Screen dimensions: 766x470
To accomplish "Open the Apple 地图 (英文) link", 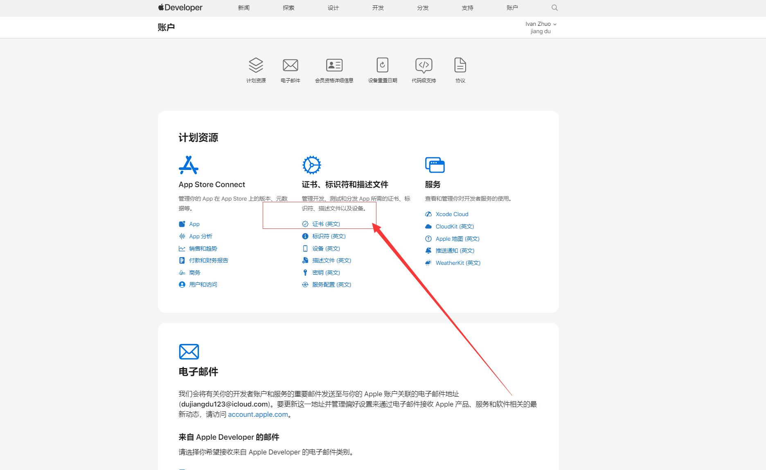I will click(x=457, y=239).
